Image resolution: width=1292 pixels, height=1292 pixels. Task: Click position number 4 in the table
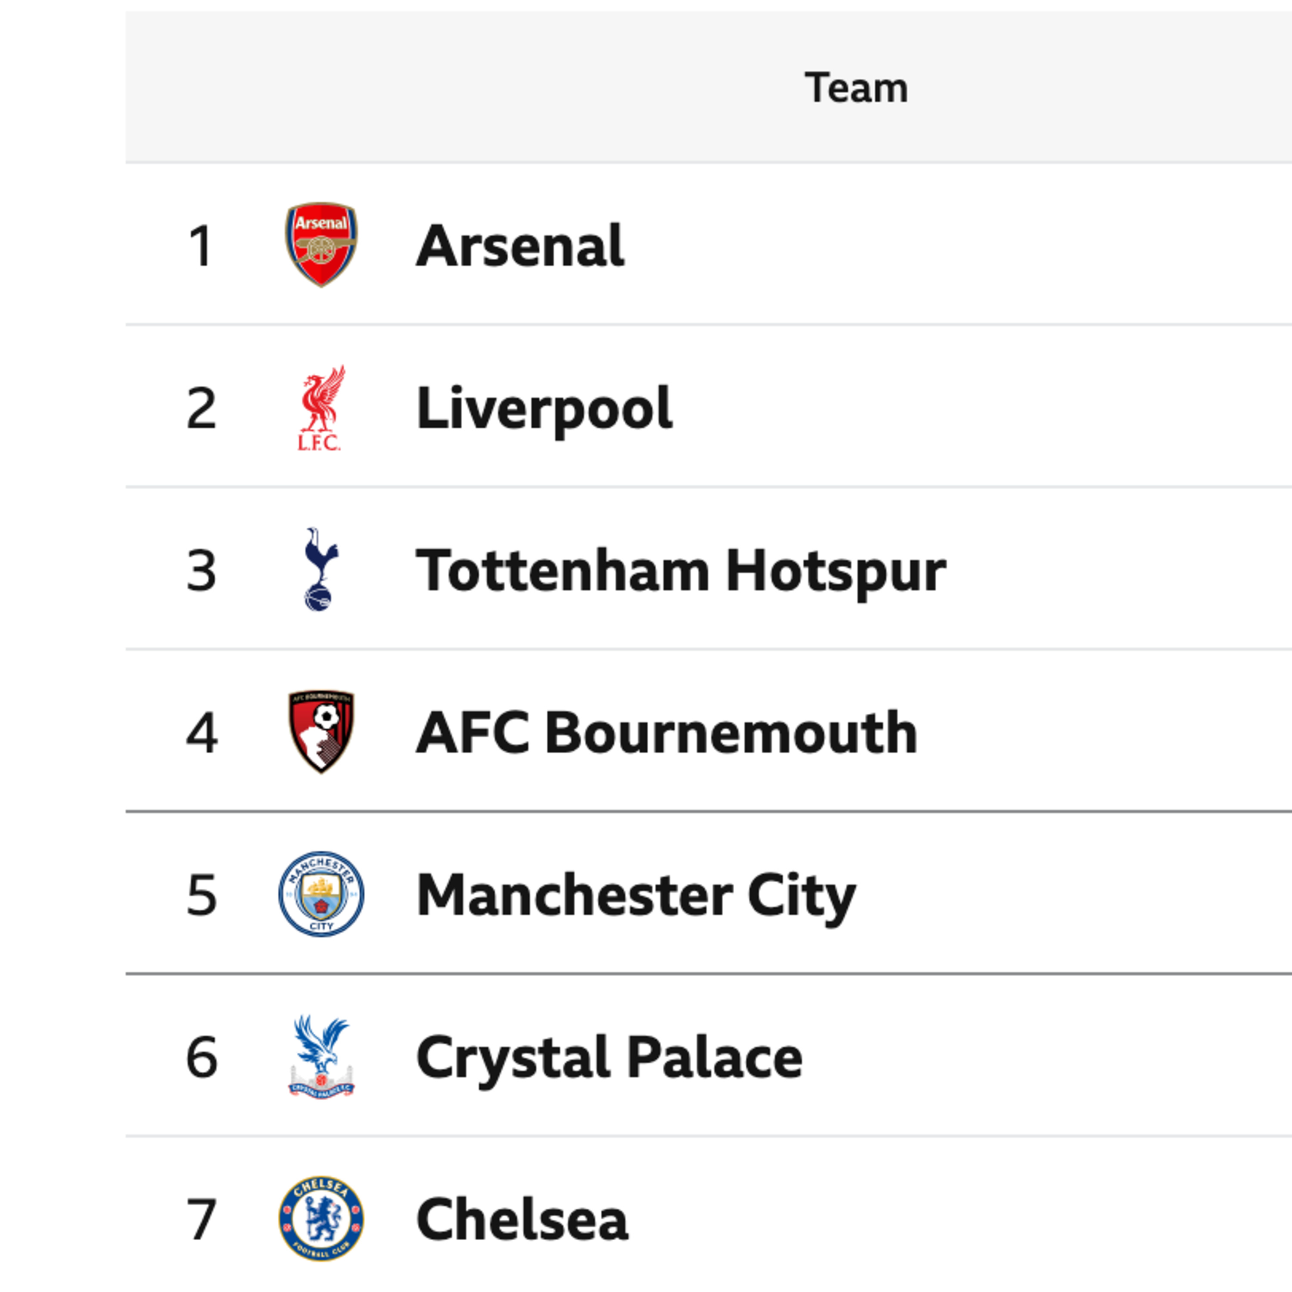coord(201,733)
